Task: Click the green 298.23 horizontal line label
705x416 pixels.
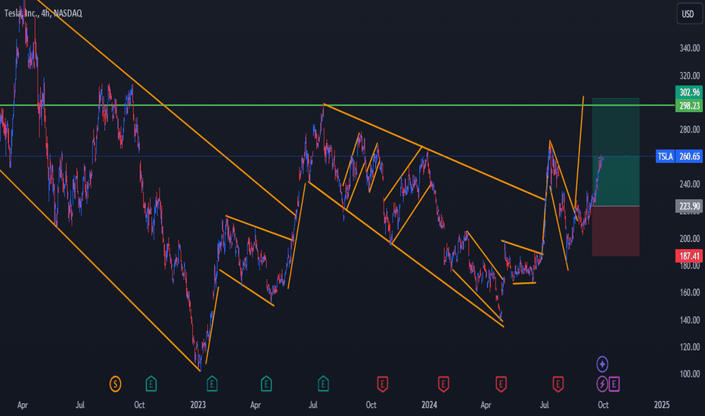Action: click(689, 106)
